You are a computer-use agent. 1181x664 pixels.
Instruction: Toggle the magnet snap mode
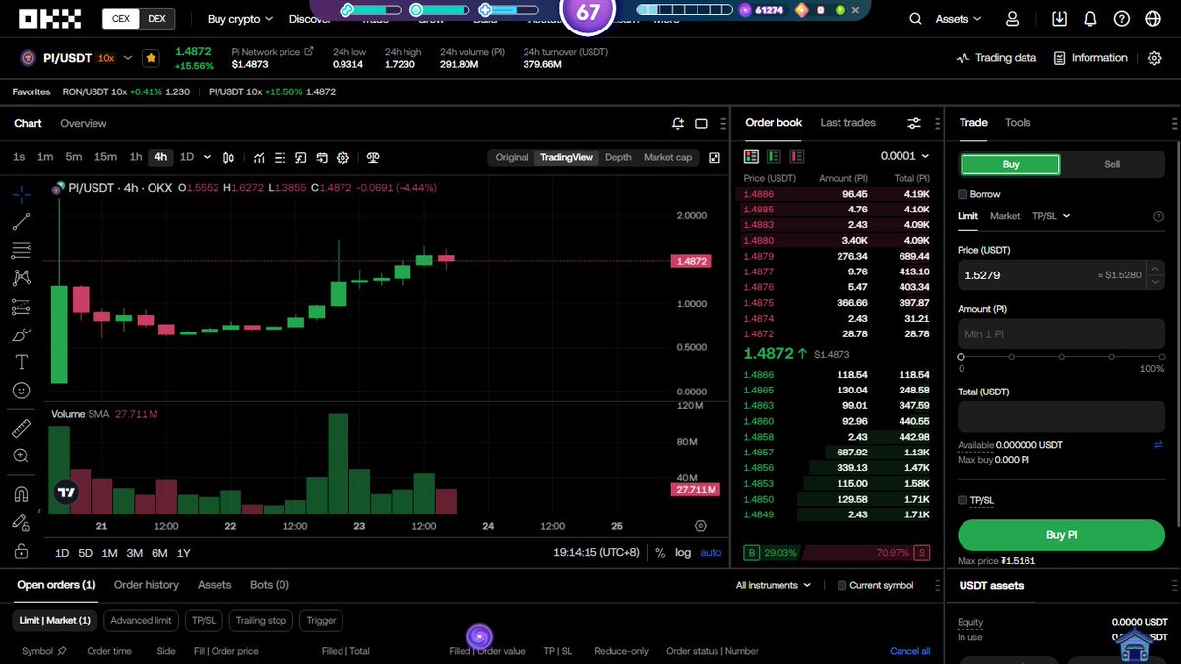pyautogui.click(x=21, y=494)
